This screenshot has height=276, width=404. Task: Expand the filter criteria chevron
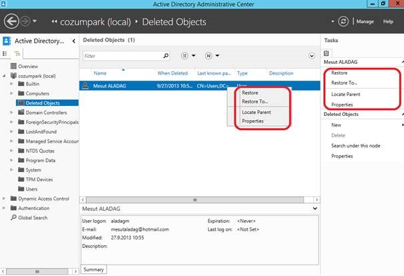[311, 56]
